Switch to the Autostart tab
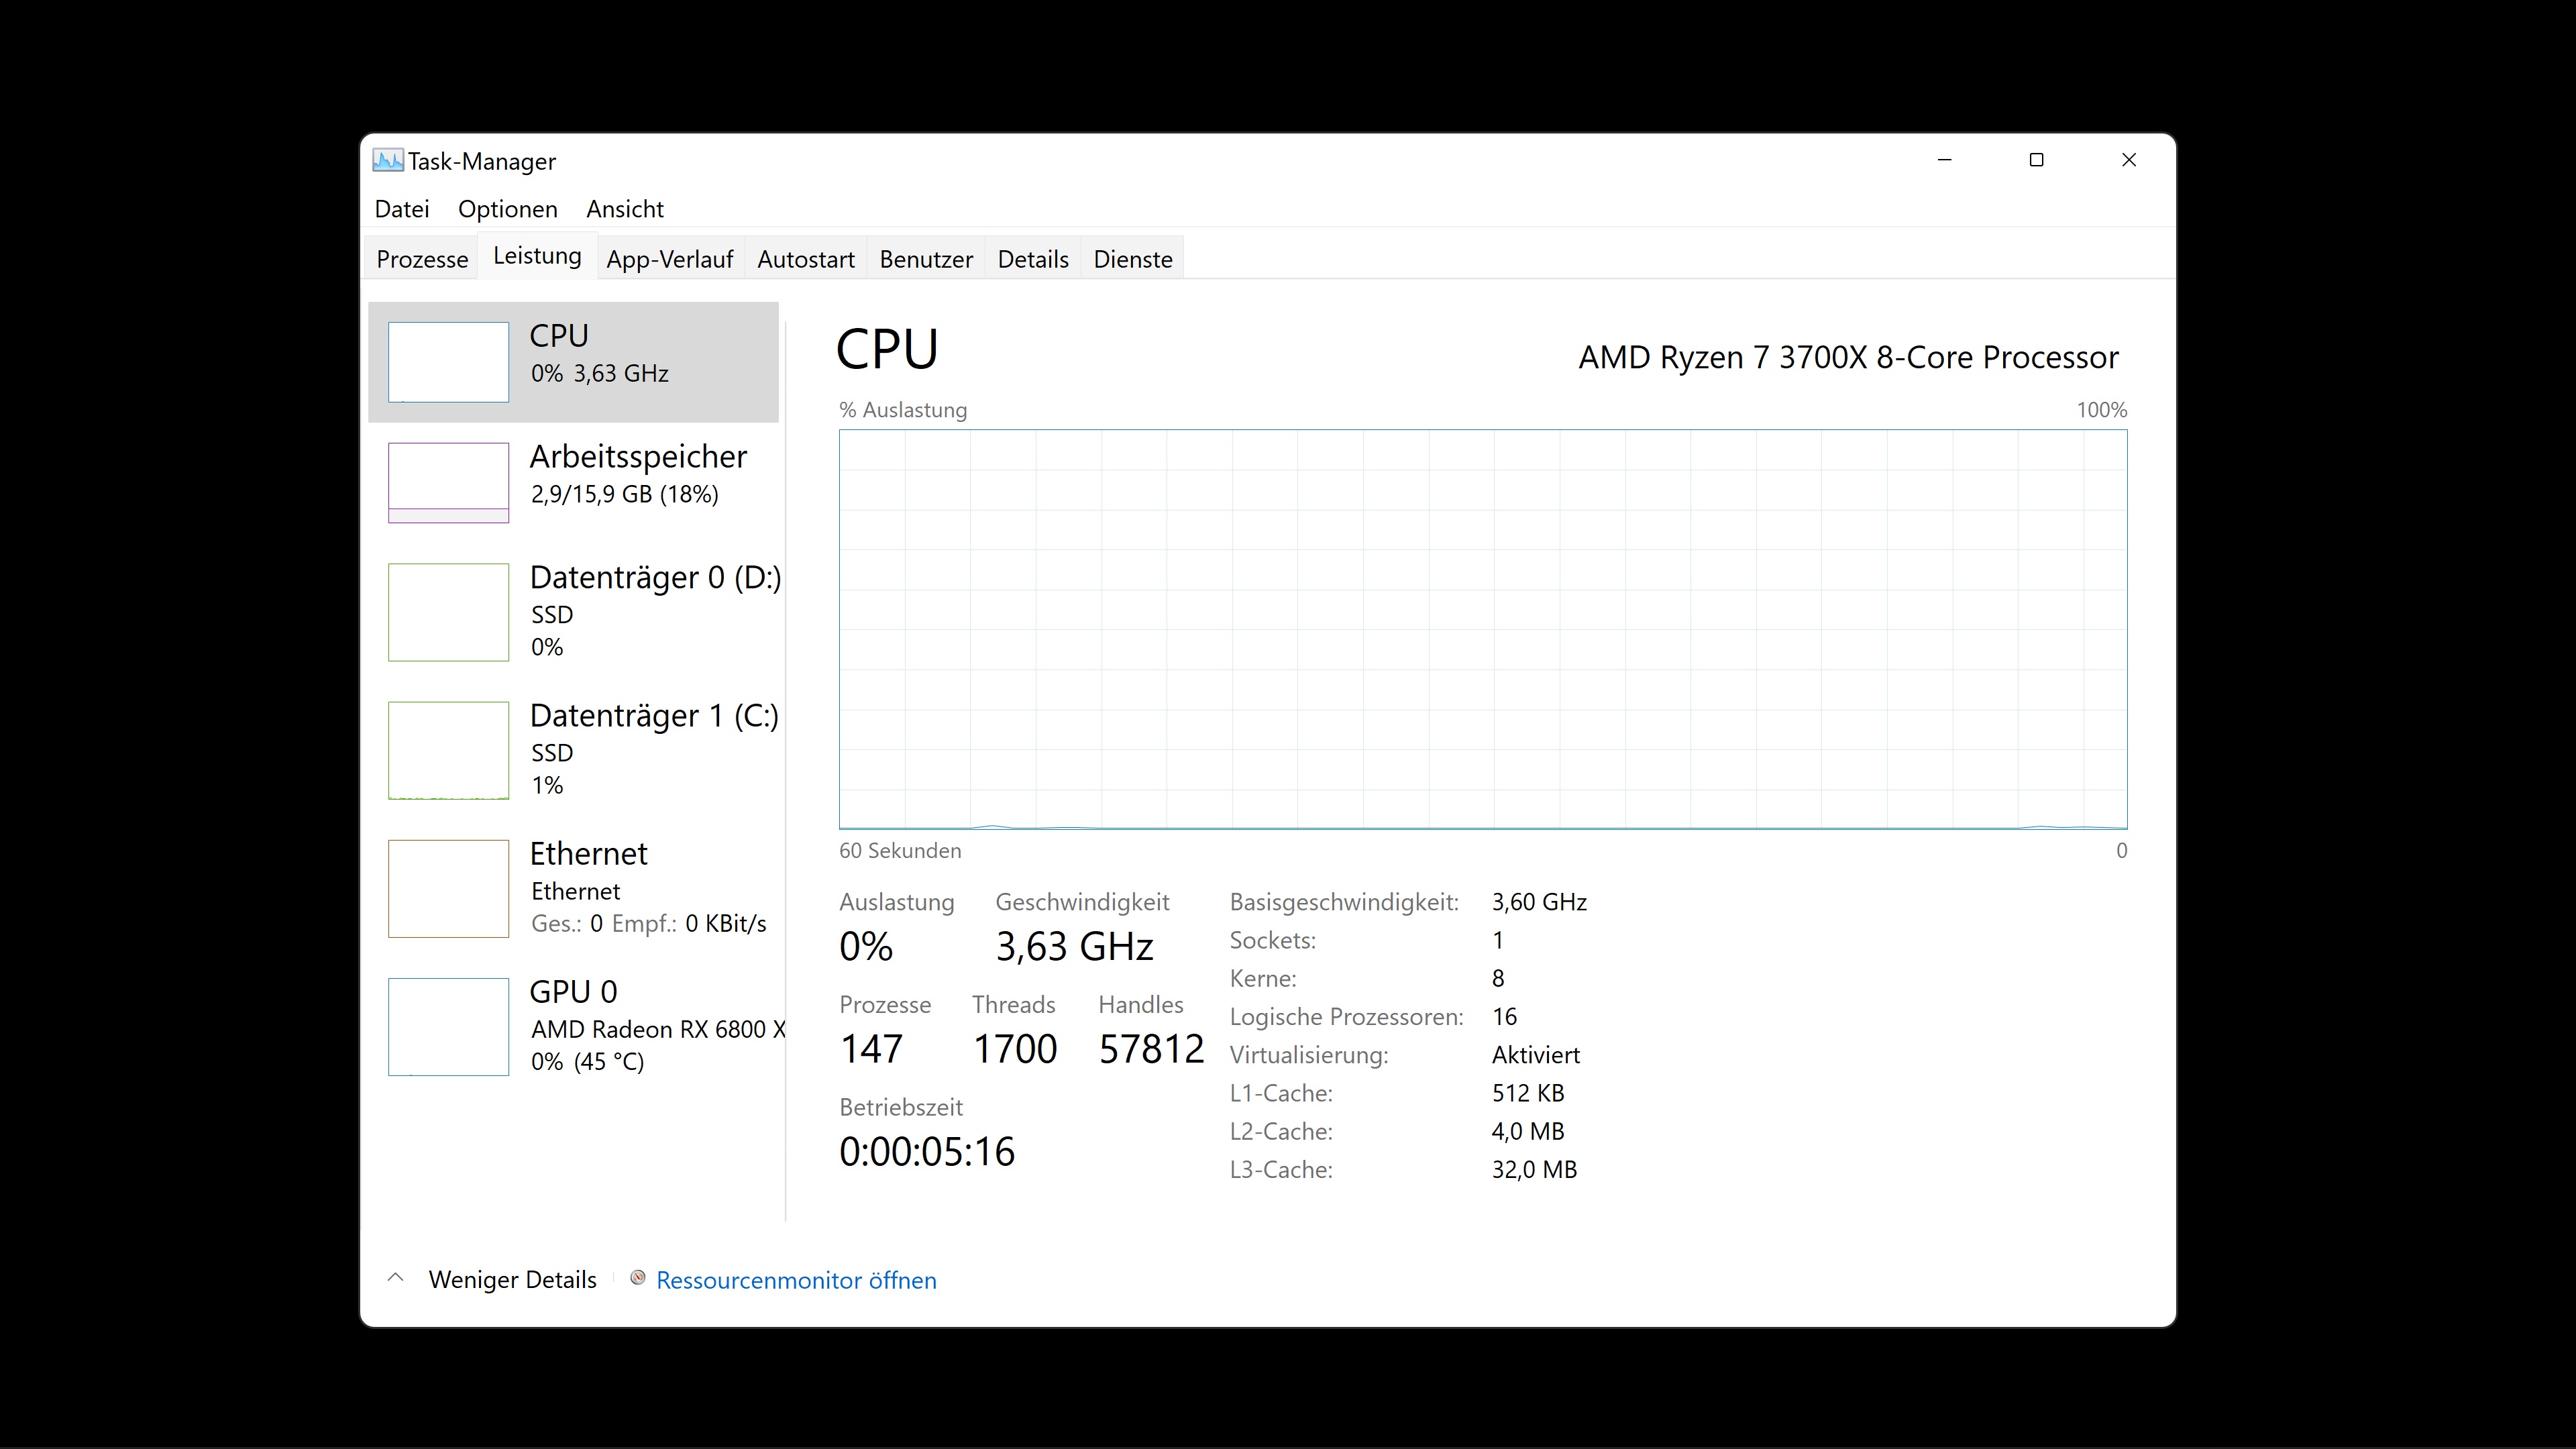 pos(805,259)
